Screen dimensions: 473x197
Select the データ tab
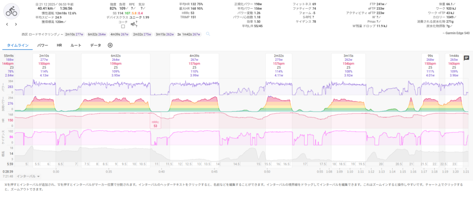[x=96, y=45]
